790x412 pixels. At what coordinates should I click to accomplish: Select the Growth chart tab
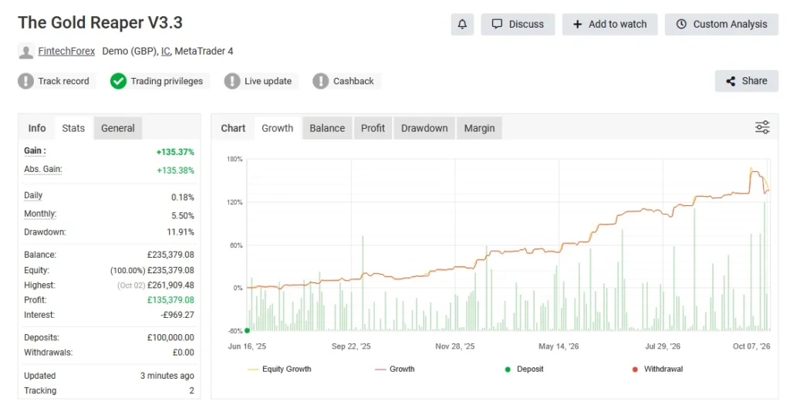tap(277, 128)
